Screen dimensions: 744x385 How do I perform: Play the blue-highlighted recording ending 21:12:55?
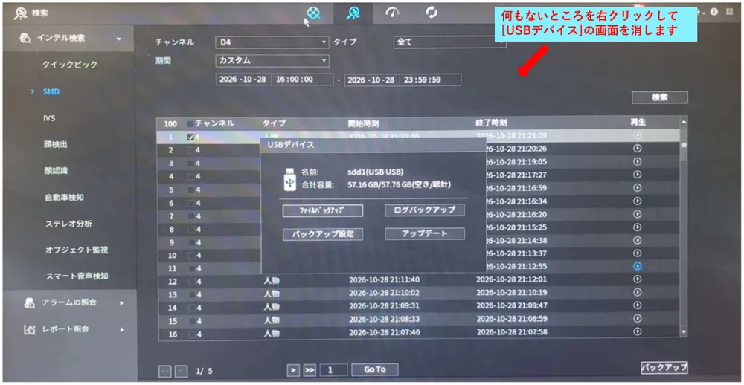pos(638,267)
